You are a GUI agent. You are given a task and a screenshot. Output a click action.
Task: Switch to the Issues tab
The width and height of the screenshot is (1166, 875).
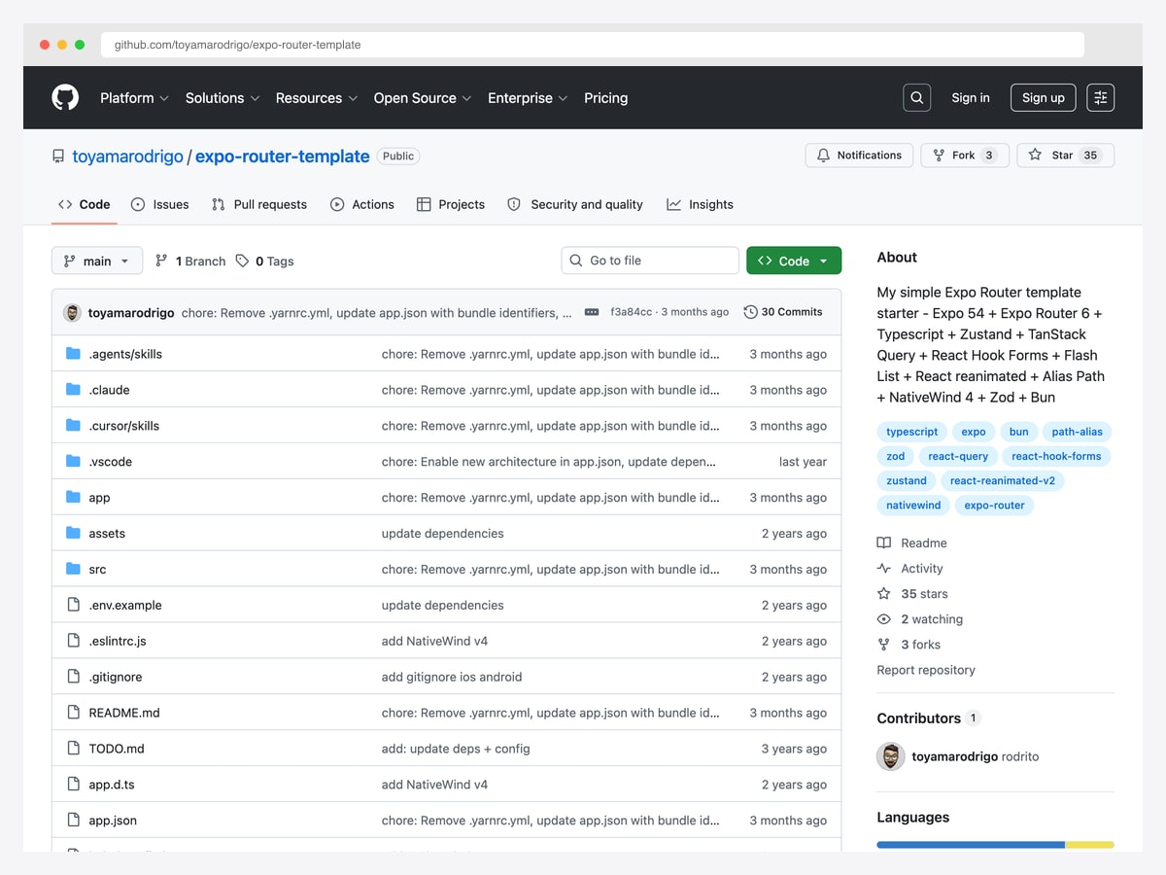click(x=160, y=204)
